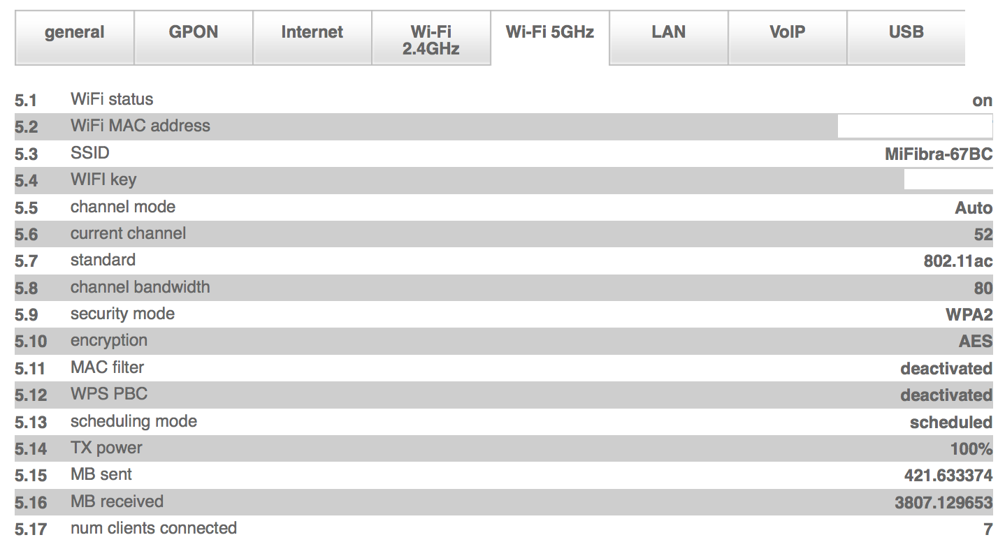Select the MB received value 3807.129653
Viewport: 1005px width, 549px height.
[x=943, y=503]
